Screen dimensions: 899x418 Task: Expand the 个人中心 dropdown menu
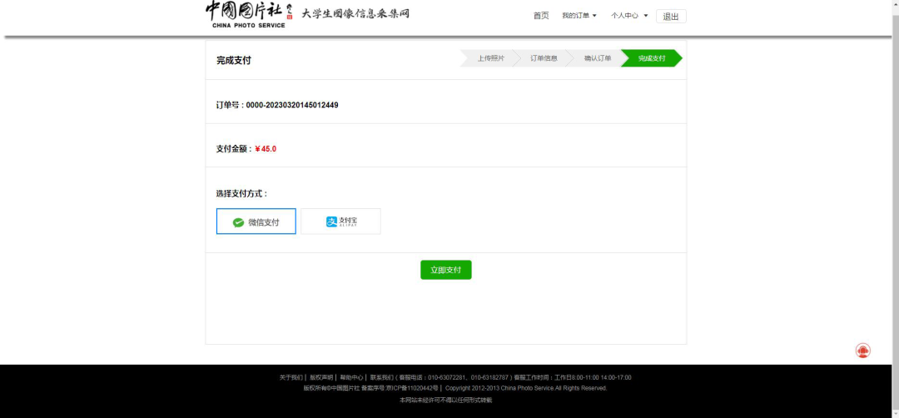click(x=629, y=16)
